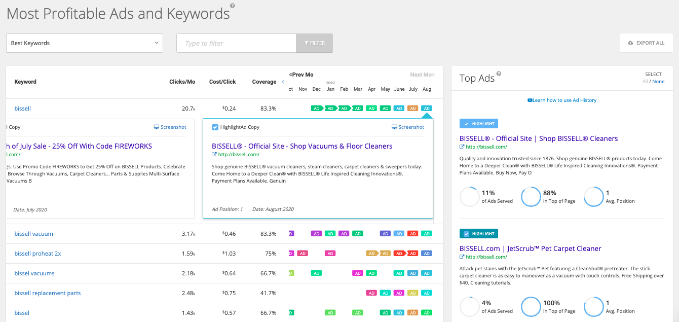Select None of the top ads
679x322 pixels.
click(658, 82)
